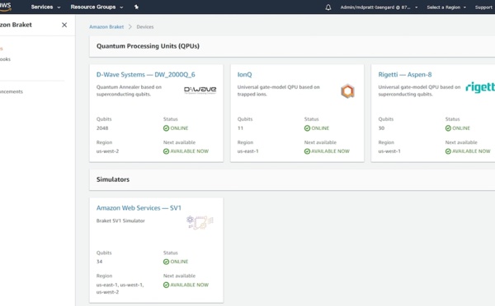Open D-Wave Systems DW_2000Q_6 device
Viewport: 495px width, 306px height.
pyautogui.click(x=145, y=75)
